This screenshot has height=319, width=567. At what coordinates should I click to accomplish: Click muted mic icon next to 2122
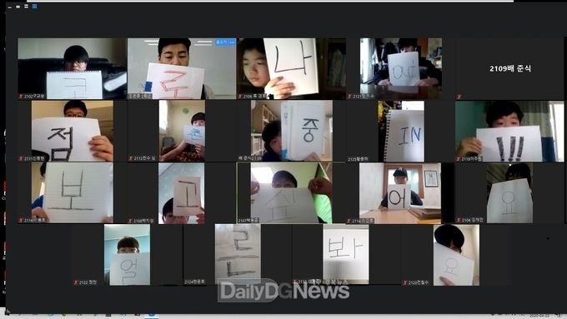click(x=76, y=282)
